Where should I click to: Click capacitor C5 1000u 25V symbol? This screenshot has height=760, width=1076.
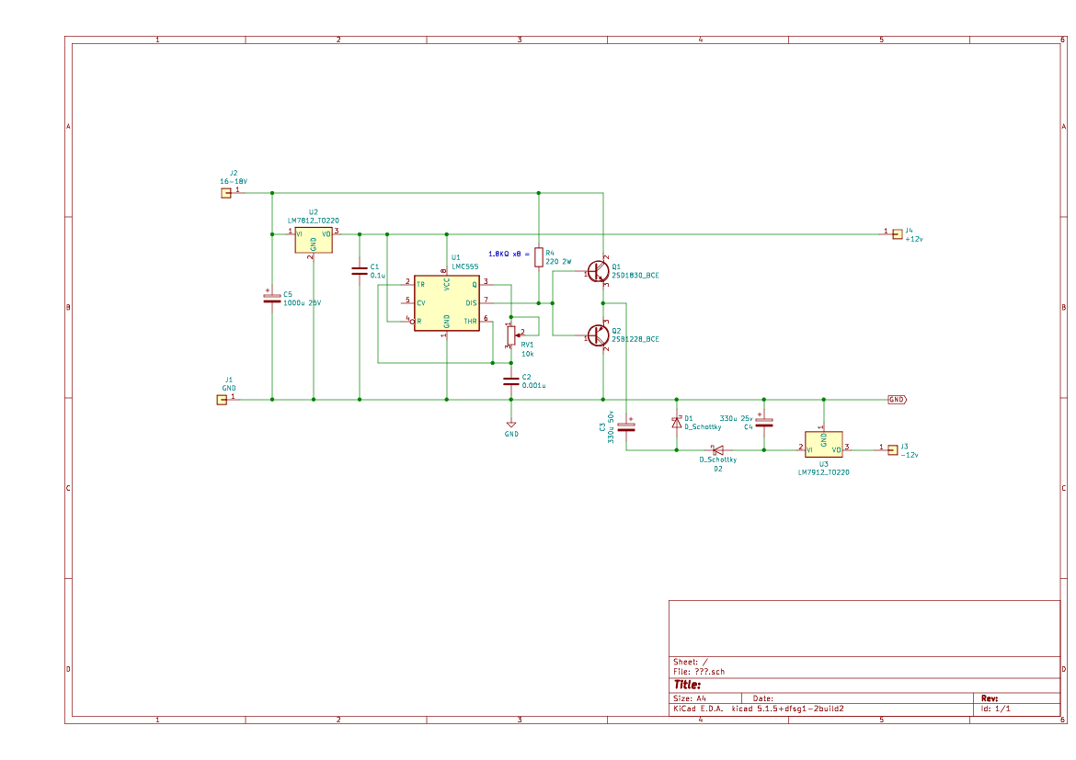[x=272, y=301]
